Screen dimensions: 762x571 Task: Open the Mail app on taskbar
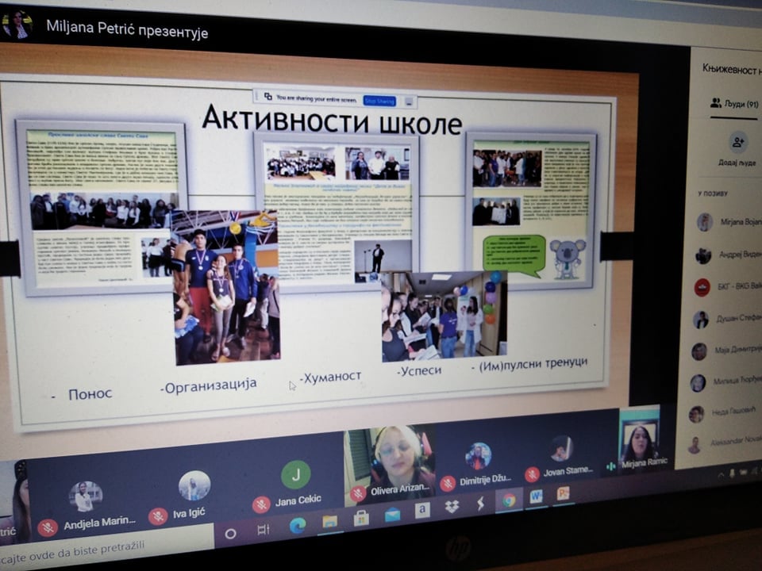point(392,514)
